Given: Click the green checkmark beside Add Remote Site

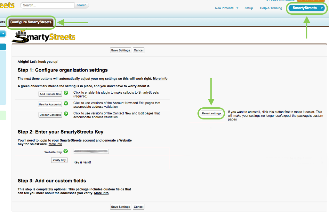Looking at the screenshot, I should pos(66,93).
